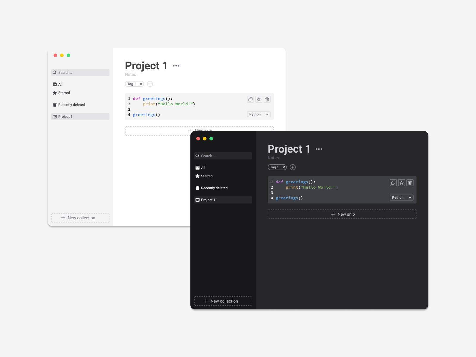Select the All collection in the dark sidebar
476x357 pixels.
[x=203, y=167]
